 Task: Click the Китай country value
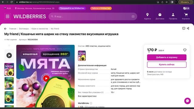coord(114,69)
